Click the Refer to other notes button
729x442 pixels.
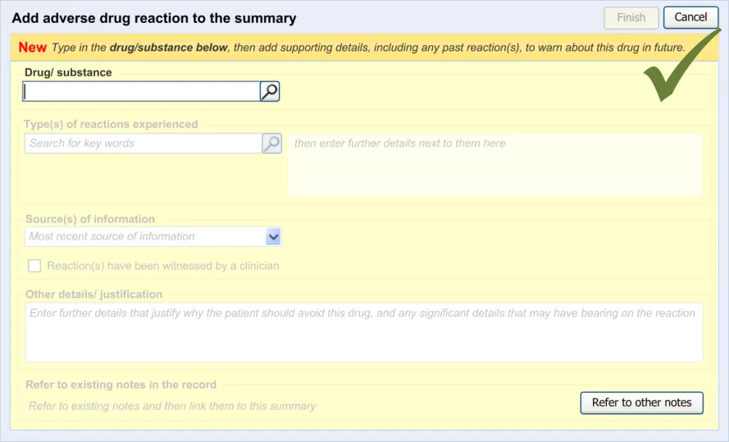click(641, 403)
